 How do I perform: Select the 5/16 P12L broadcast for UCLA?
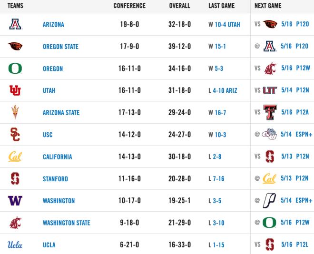[295, 244]
